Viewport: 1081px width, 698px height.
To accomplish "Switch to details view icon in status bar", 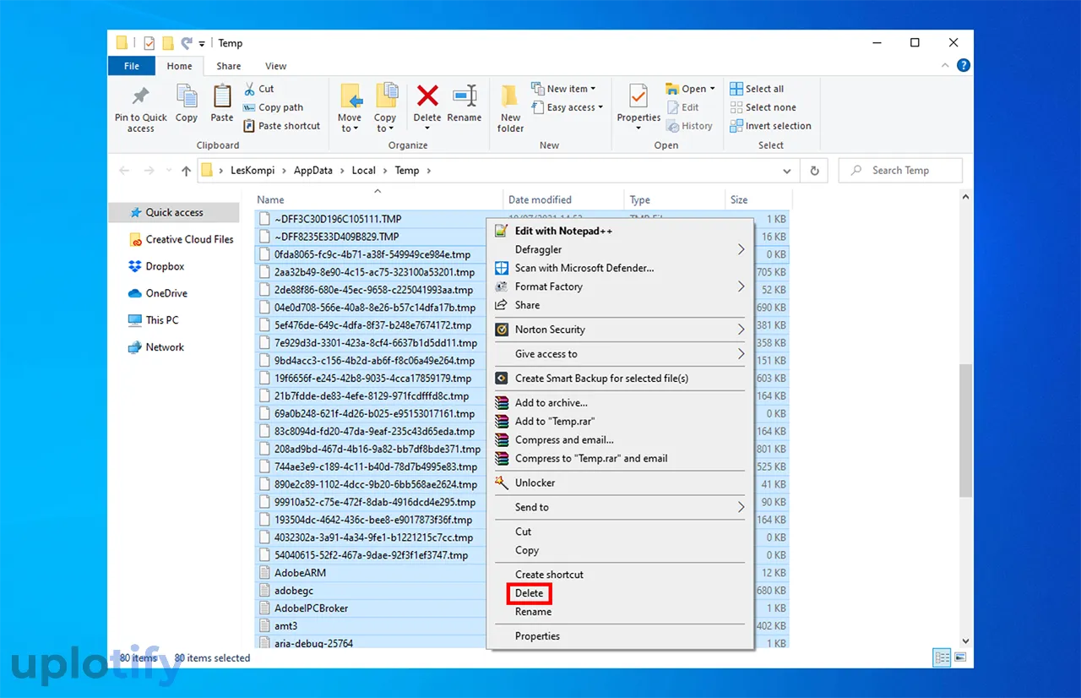I will pyautogui.click(x=942, y=657).
